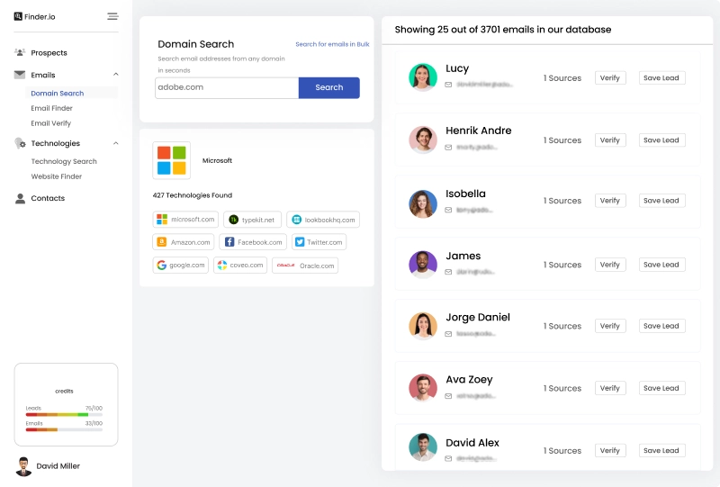The width and height of the screenshot is (720, 487).
Task: Save Isobella as a lead
Action: click(x=661, y=201)
